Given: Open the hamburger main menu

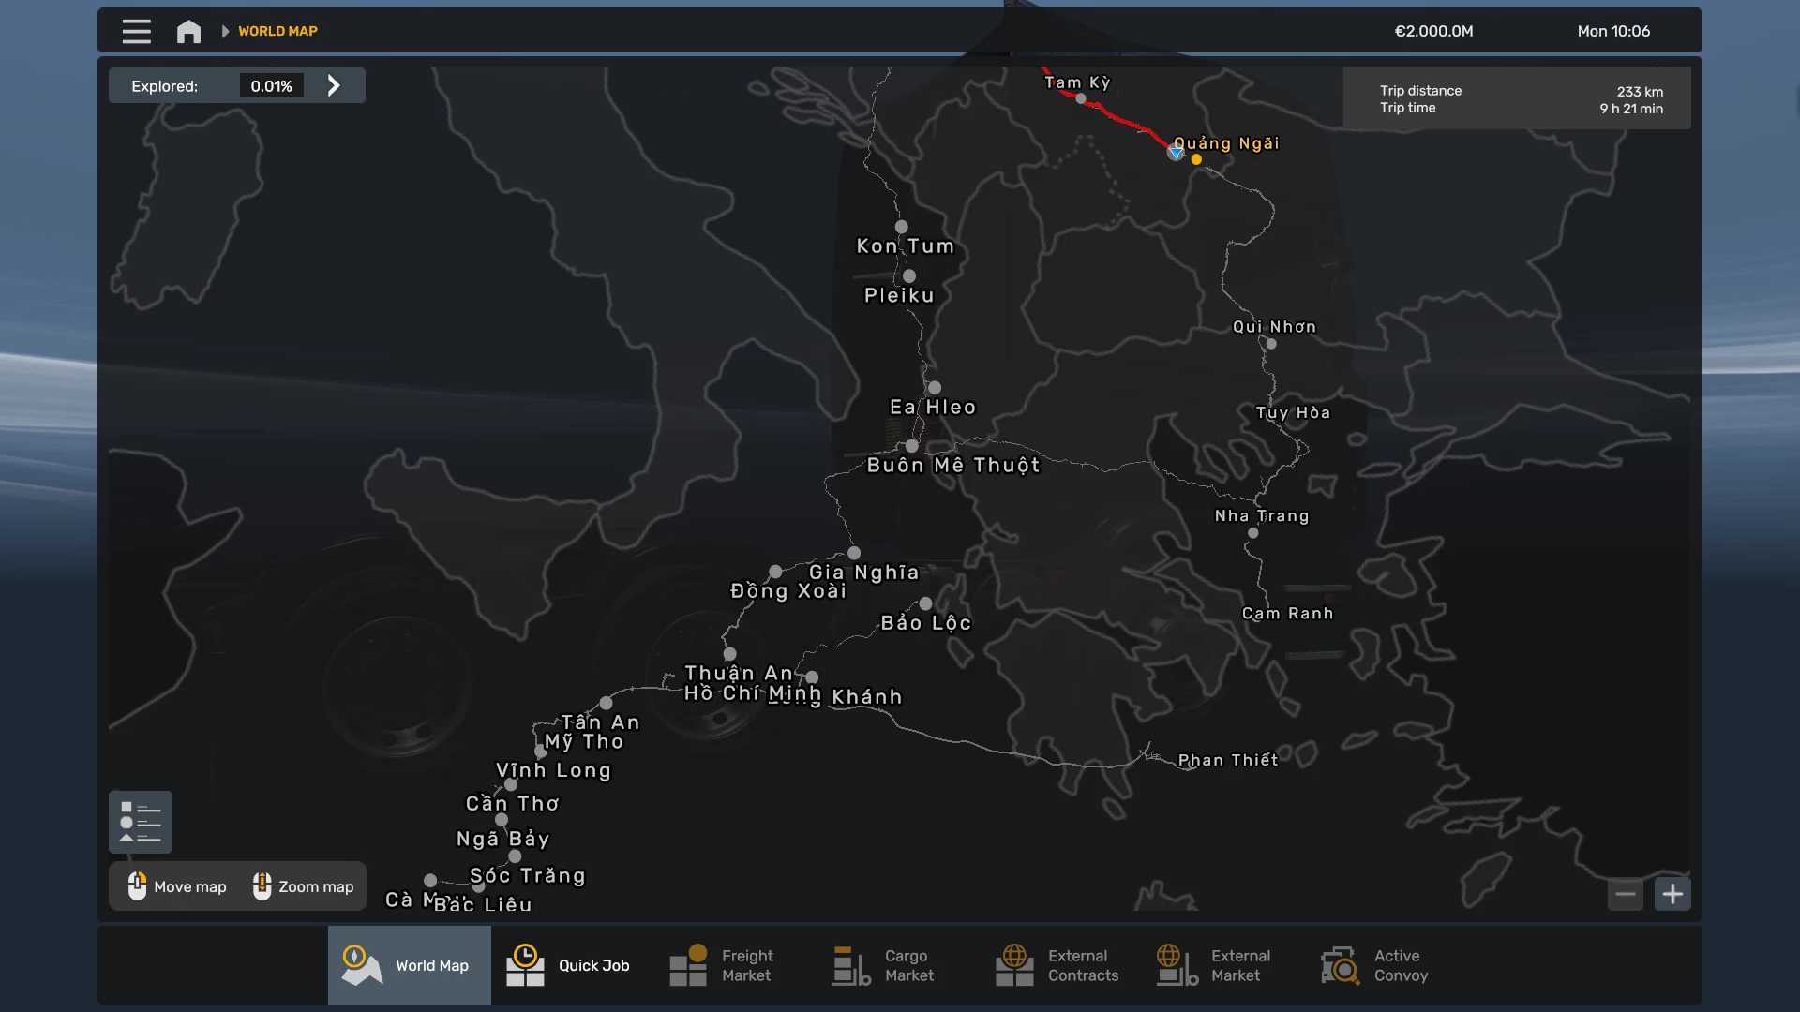Looking at the screenshot, I should tap(136, 31).
